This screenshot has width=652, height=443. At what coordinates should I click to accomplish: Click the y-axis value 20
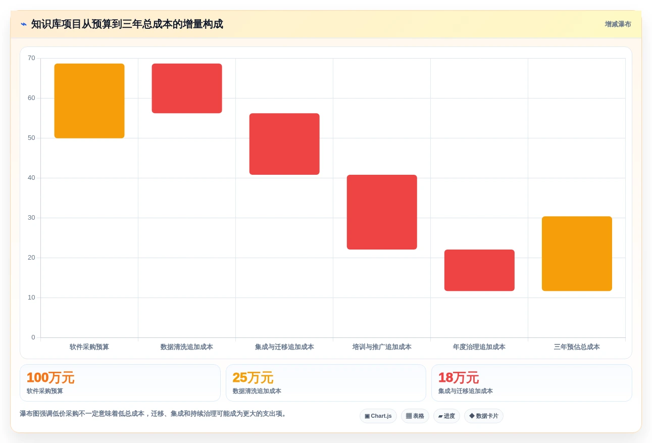pyautogui.click(x=31, y=258)
